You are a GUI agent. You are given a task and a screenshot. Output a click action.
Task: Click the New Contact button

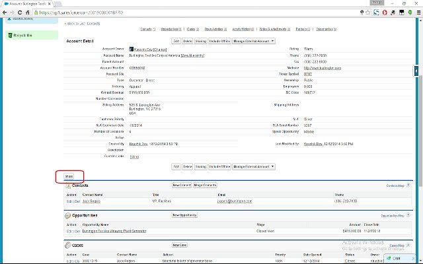click(182, 185)
